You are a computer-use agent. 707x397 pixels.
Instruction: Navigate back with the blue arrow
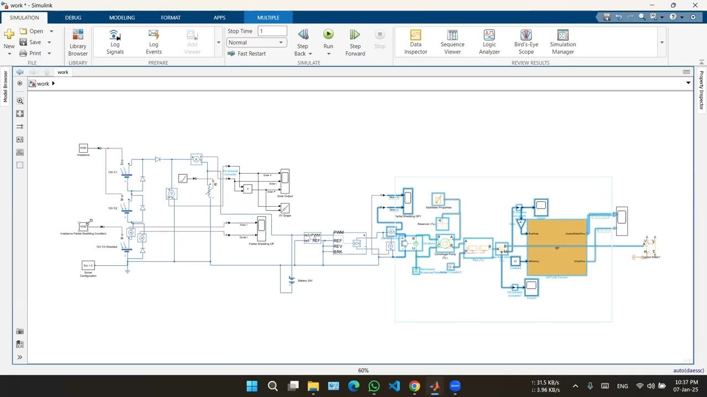click(x=20, y=72)
